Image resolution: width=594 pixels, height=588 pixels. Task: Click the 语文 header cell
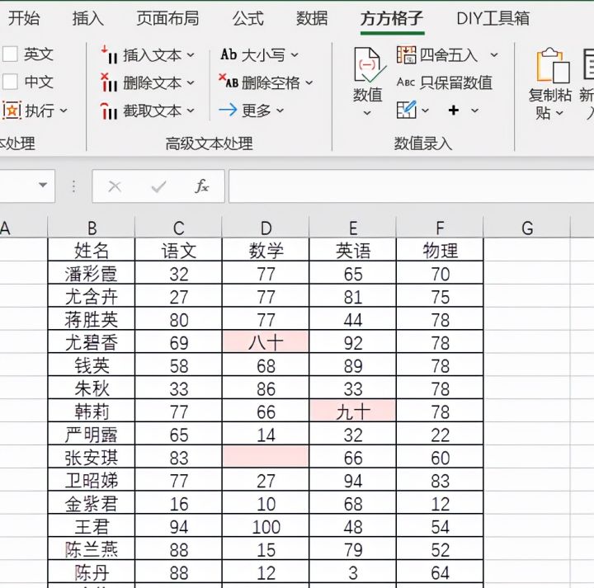point(178,250)
